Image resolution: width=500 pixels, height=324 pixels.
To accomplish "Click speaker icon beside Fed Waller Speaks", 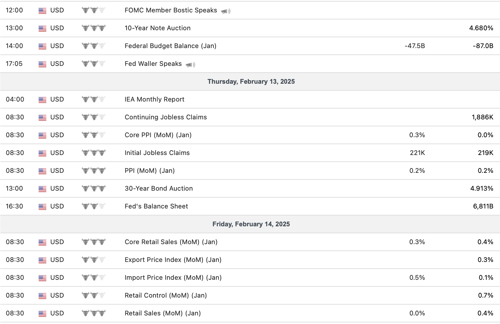I will click(x=191, y=65).
